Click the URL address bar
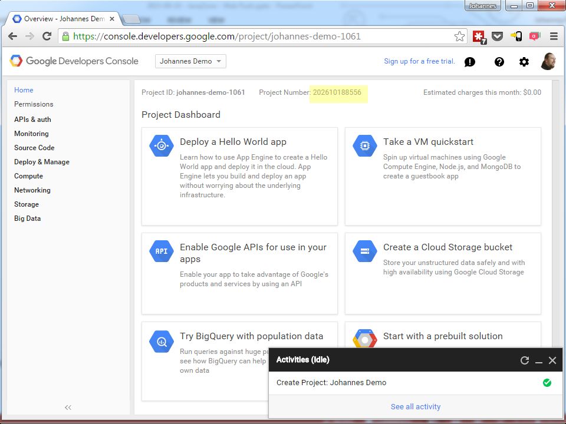The width and height of the screenshot is (566, 424). (x=262, y=37)
